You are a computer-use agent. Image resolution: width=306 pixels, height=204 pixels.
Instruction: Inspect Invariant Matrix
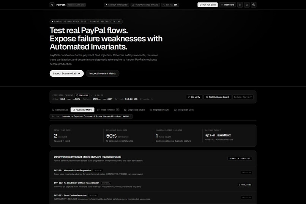[103, 73]
